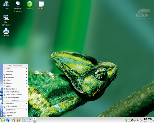Screen dimensions: 154x123
Task: Select the SUSE desktop icon
Action: [x=30, y=5]
